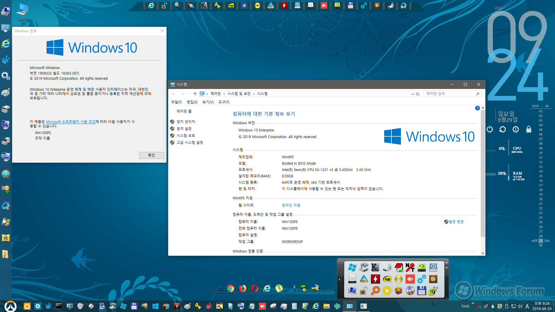Open the K drive icon in launcher panel
Viewport: 555px width, 312px height.
pos(375,268)
